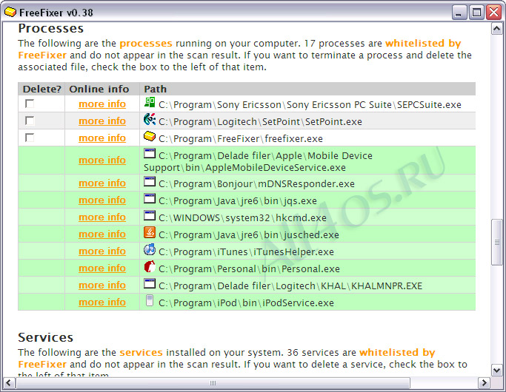Image resolution: width=506 pixels, height=392 pixels.
Task: Click the iPodService.exe path text
Action: tap(246, 303)
